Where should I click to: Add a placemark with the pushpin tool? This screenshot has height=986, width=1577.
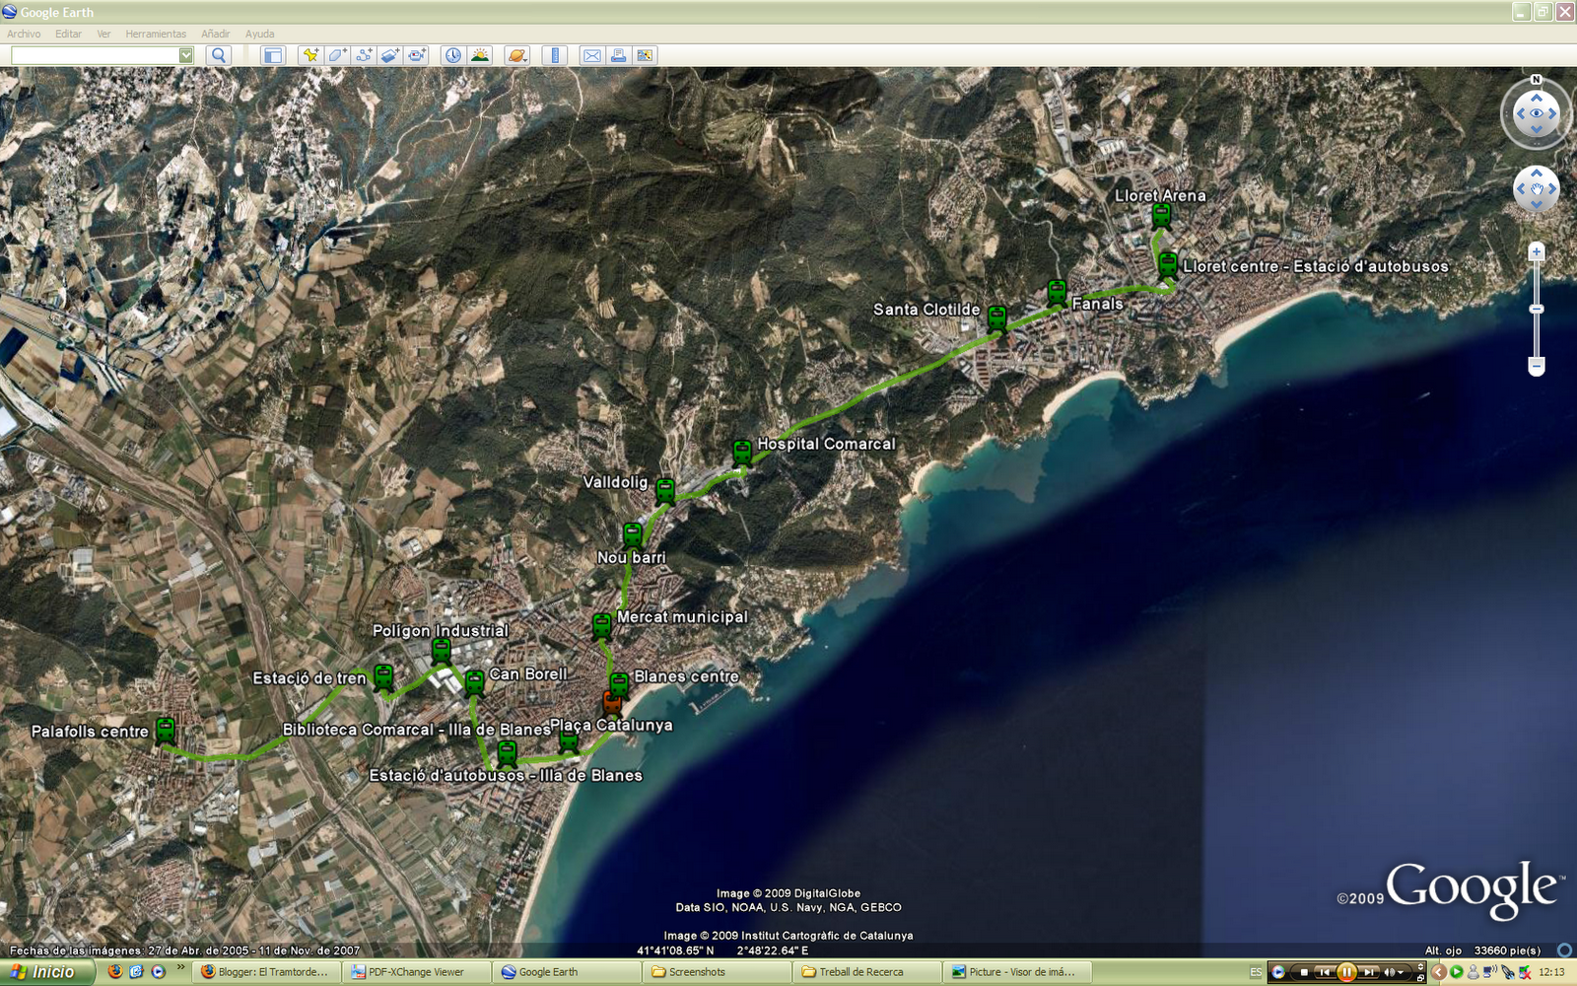click(310, 55)
